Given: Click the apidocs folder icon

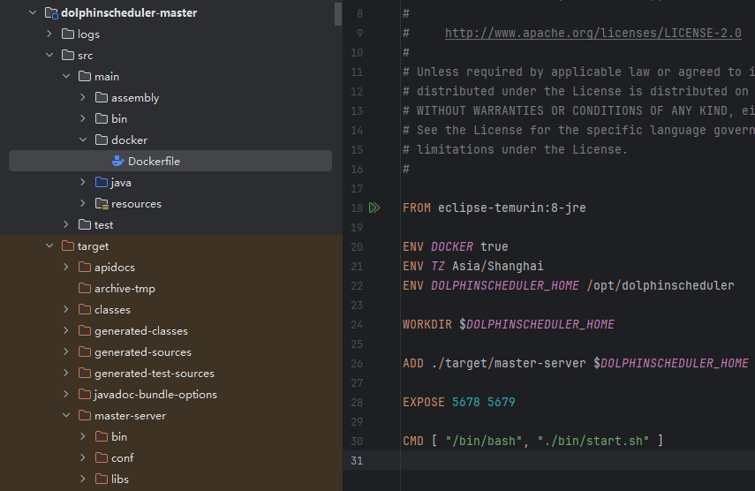Looking at the screenshot, I should click(x=85, y=268).
